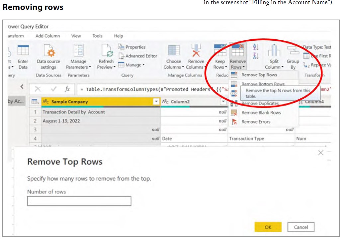The width and height of the screenshot is (343, 242).
Task: Click the Data Type: Text option
Action: point(317,47)
